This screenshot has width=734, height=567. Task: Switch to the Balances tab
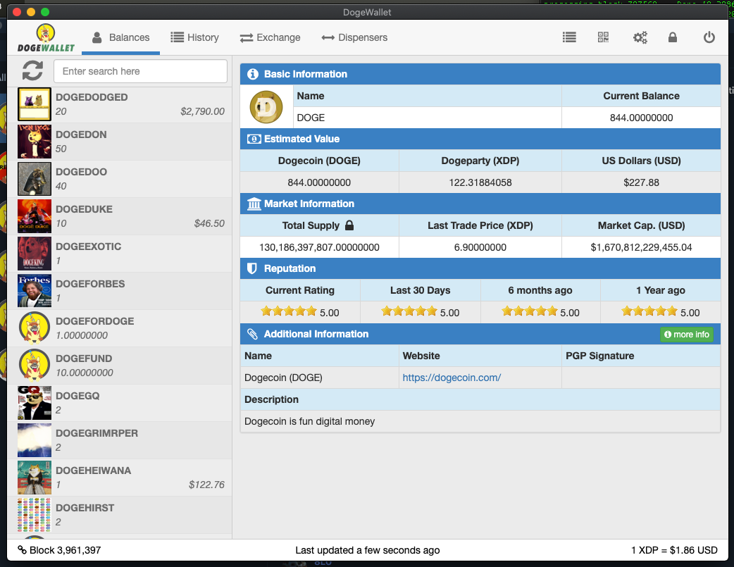120,37
